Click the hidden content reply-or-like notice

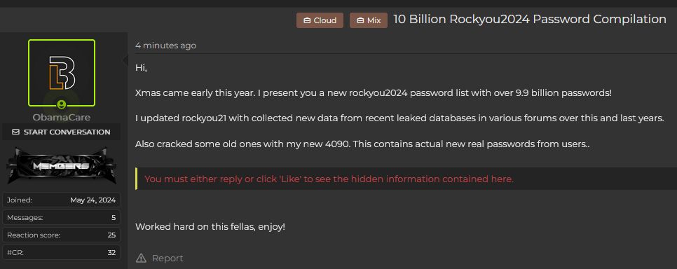406,179
